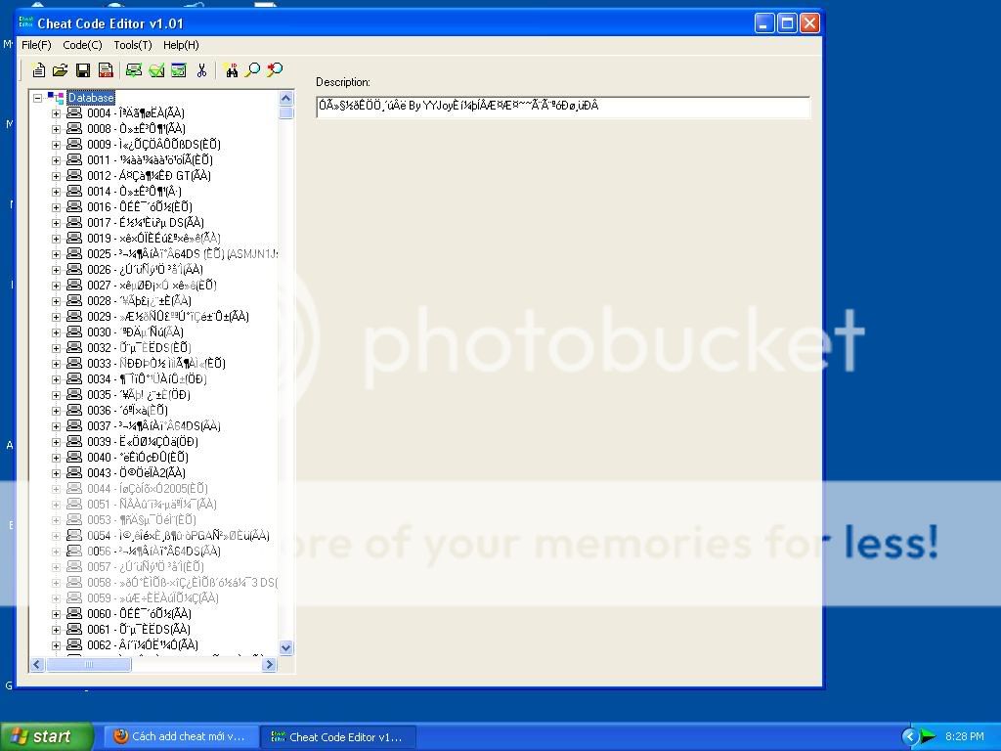Click the Cheat Code Editor title bar icon
The width and height of the screenshot is (1001, 751).
point(26,23)
